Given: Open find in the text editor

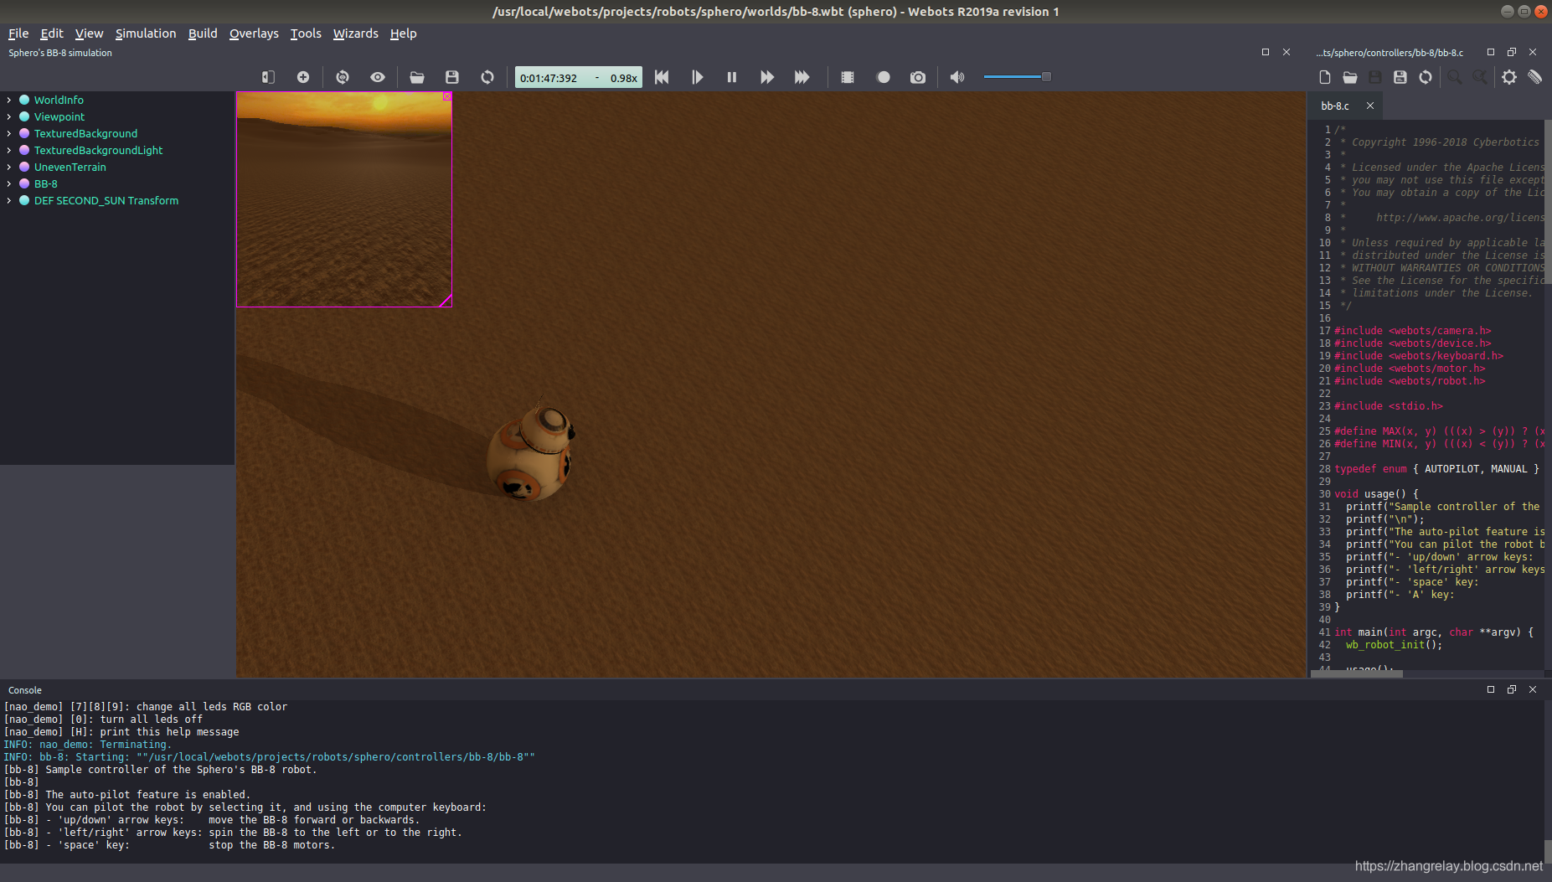Looking at the screenshot, I should tap(1455, 77).
